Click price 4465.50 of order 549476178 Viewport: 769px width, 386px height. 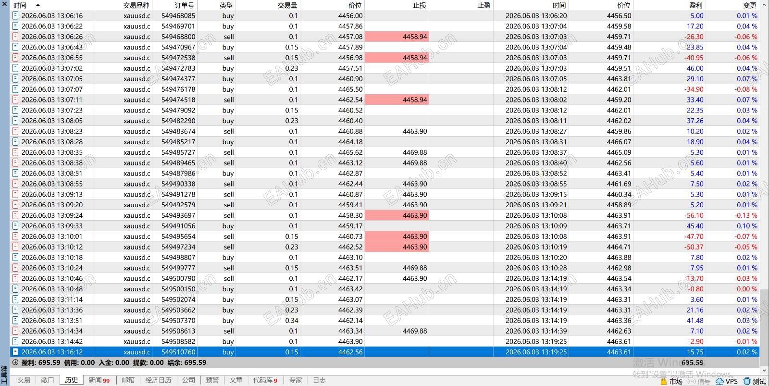350,89
